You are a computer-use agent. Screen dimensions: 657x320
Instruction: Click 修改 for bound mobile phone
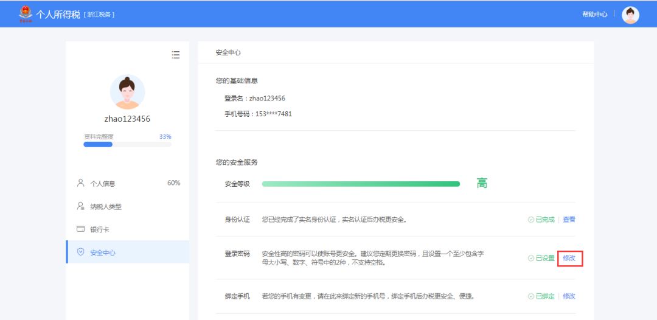(569, 296)
